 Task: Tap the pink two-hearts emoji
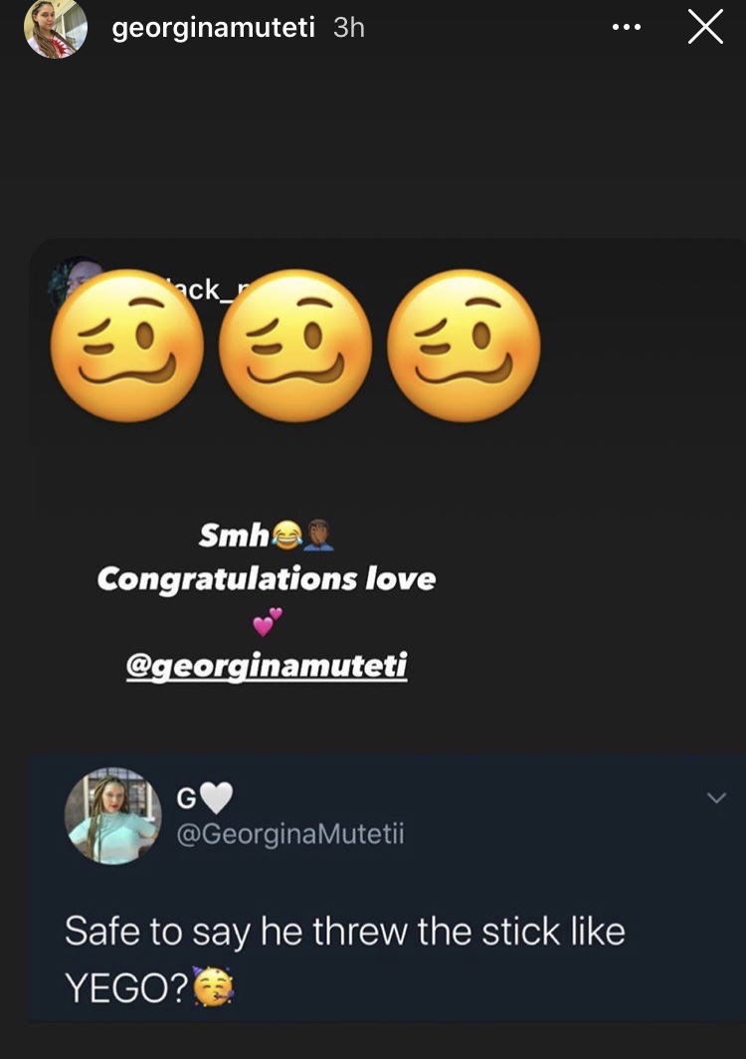(x=268, y=622)
